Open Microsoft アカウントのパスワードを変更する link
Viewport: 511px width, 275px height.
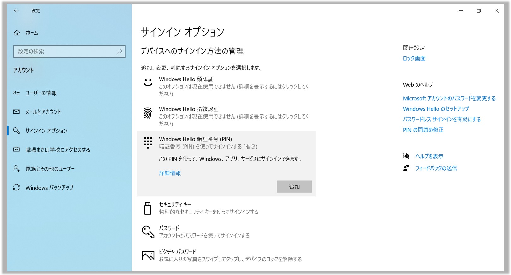click(449, 98)
